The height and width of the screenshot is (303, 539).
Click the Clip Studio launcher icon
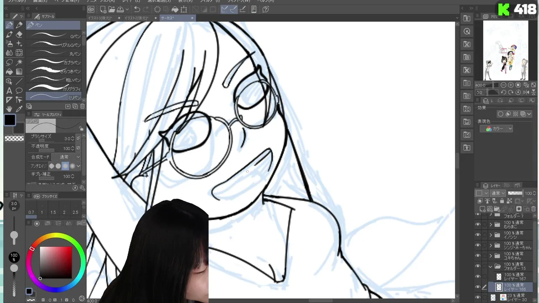coord(91,9)
